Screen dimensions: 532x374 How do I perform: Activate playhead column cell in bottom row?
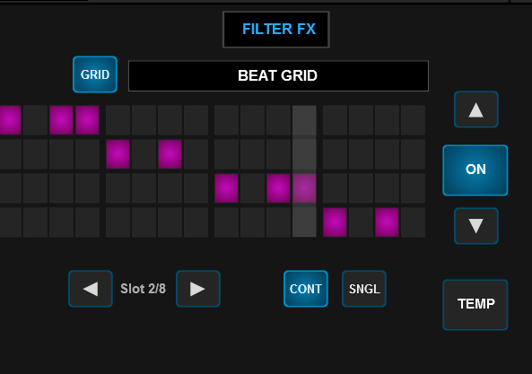(304, 222)
